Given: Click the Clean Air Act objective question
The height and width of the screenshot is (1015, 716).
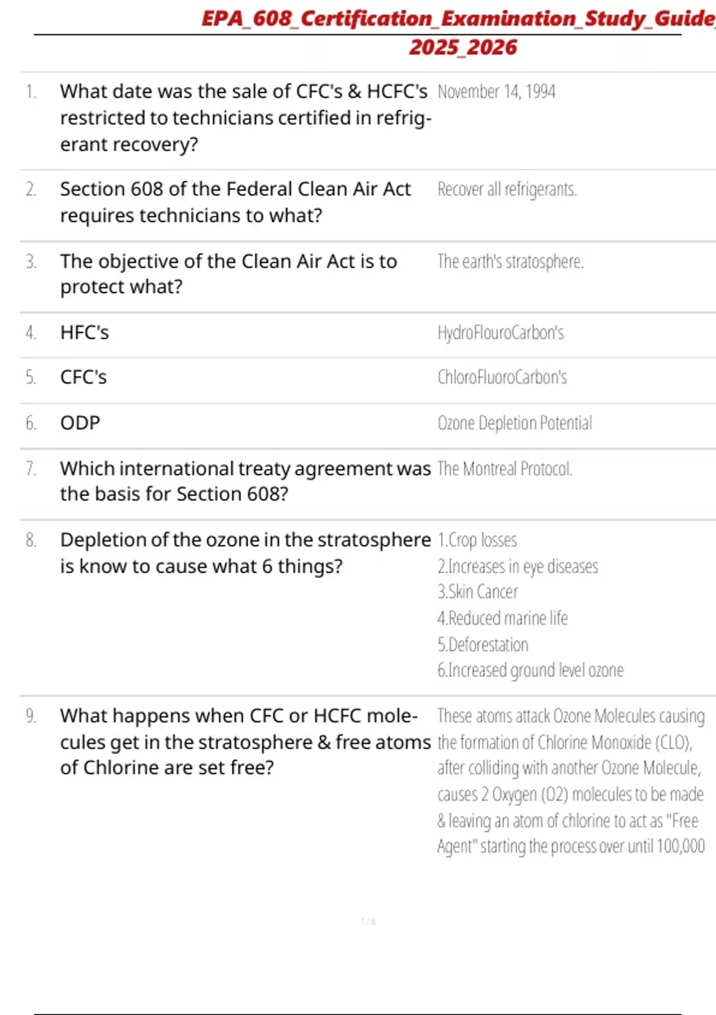Looking at the screenshot, I should tap(229, 274).
